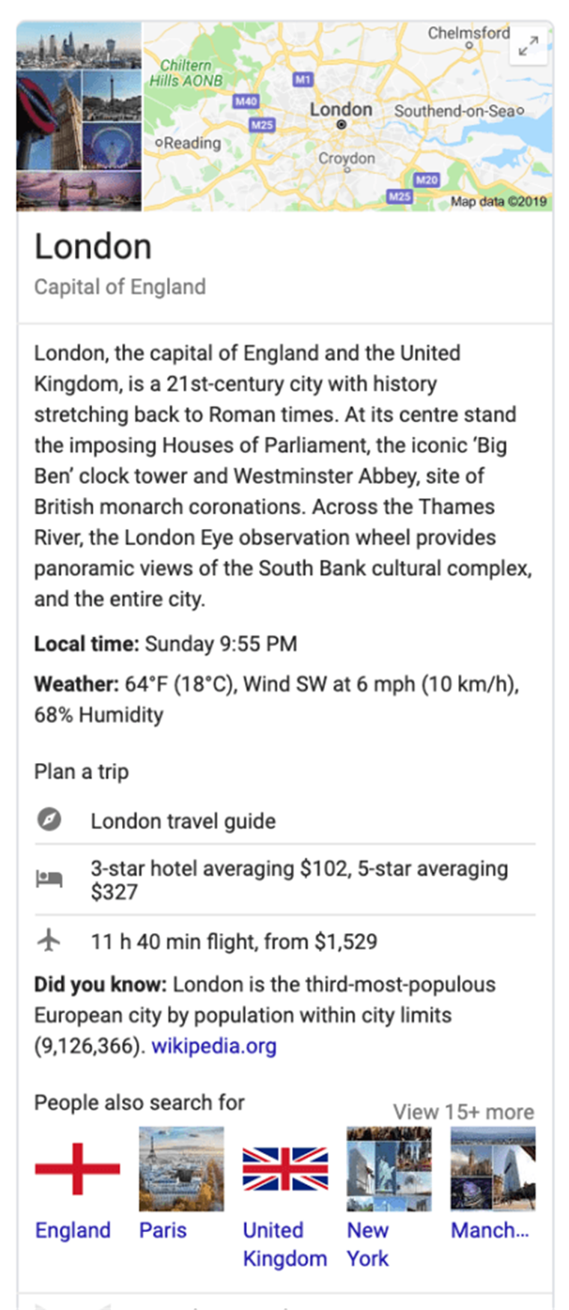The image size is (569, 1310).
Task: Open the London photo collage
Action: (x=79, y=116)
